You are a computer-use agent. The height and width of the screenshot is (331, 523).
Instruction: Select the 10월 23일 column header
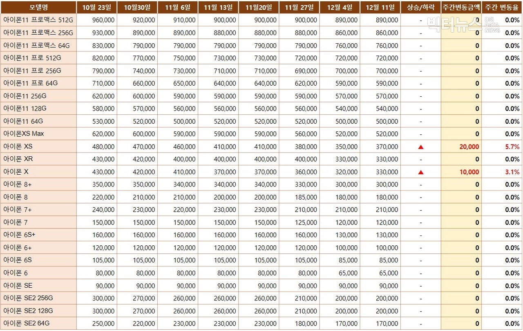click(x=96, y=7)
